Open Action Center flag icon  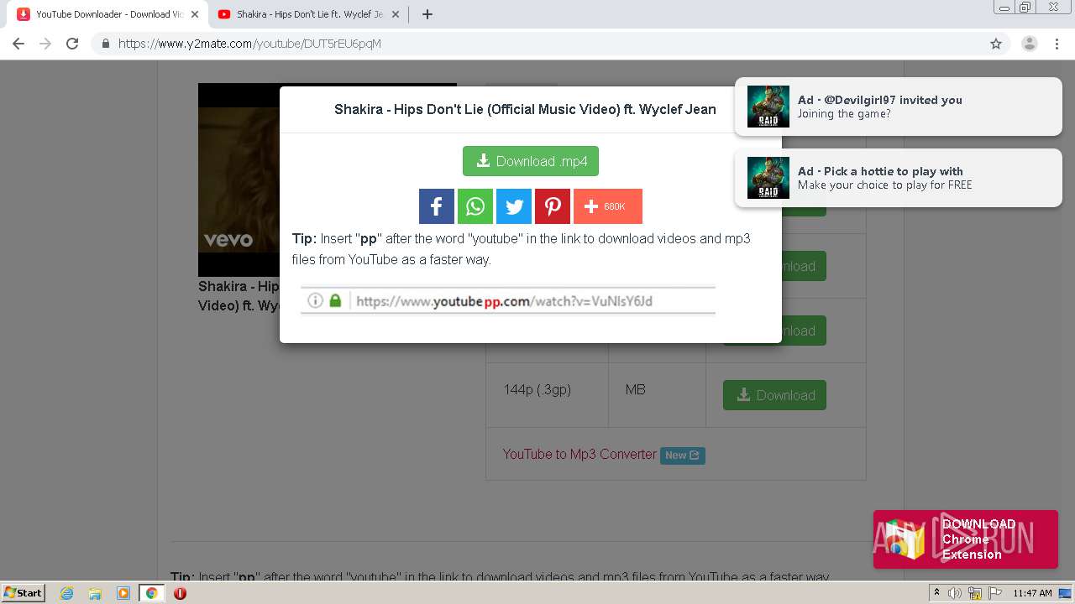click(994, 593)
